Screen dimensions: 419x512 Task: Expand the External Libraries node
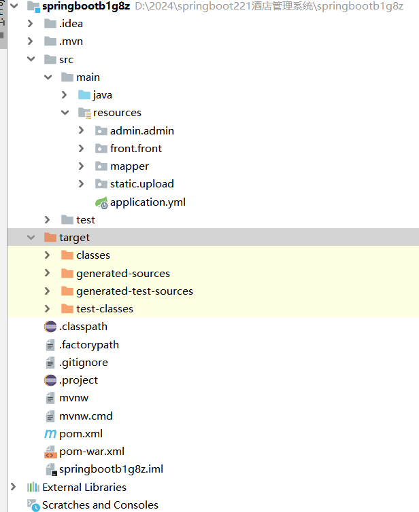click(x=14, y=487)
